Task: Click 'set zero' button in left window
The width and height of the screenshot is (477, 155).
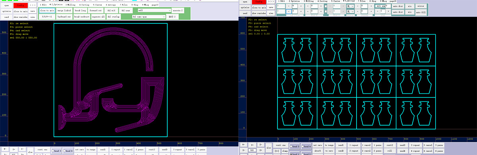Action: point(79,149)
